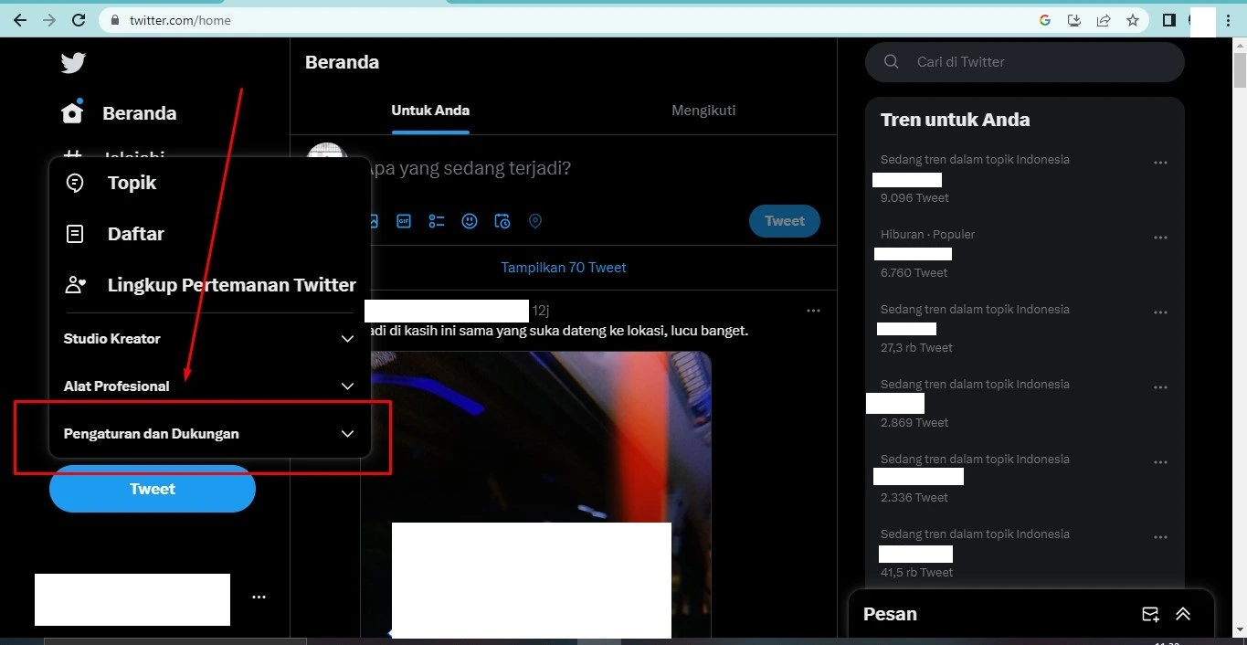Click the install app icon in the address bar
This screenshot has height=645, width=1247.
[1074, 20]
